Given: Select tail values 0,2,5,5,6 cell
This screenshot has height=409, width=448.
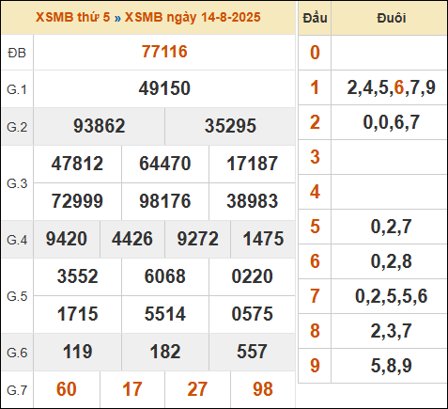Looking at the screenshot, I should coord(391,296).
